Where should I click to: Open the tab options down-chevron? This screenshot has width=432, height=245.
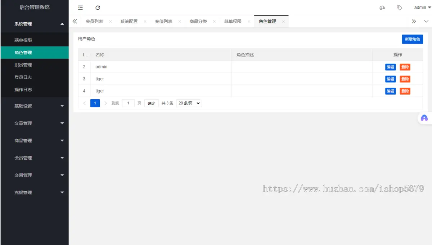[x=426, y=22]
